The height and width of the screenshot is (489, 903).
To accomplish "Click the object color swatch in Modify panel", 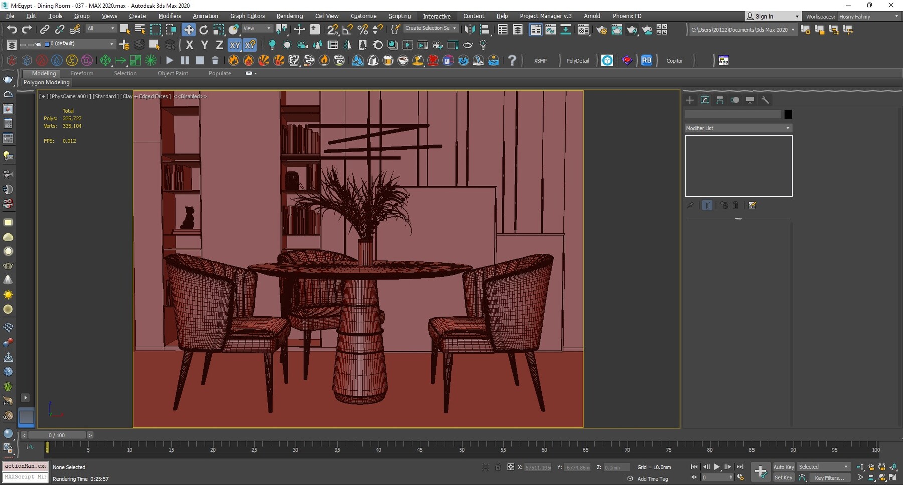I will 787,114.
